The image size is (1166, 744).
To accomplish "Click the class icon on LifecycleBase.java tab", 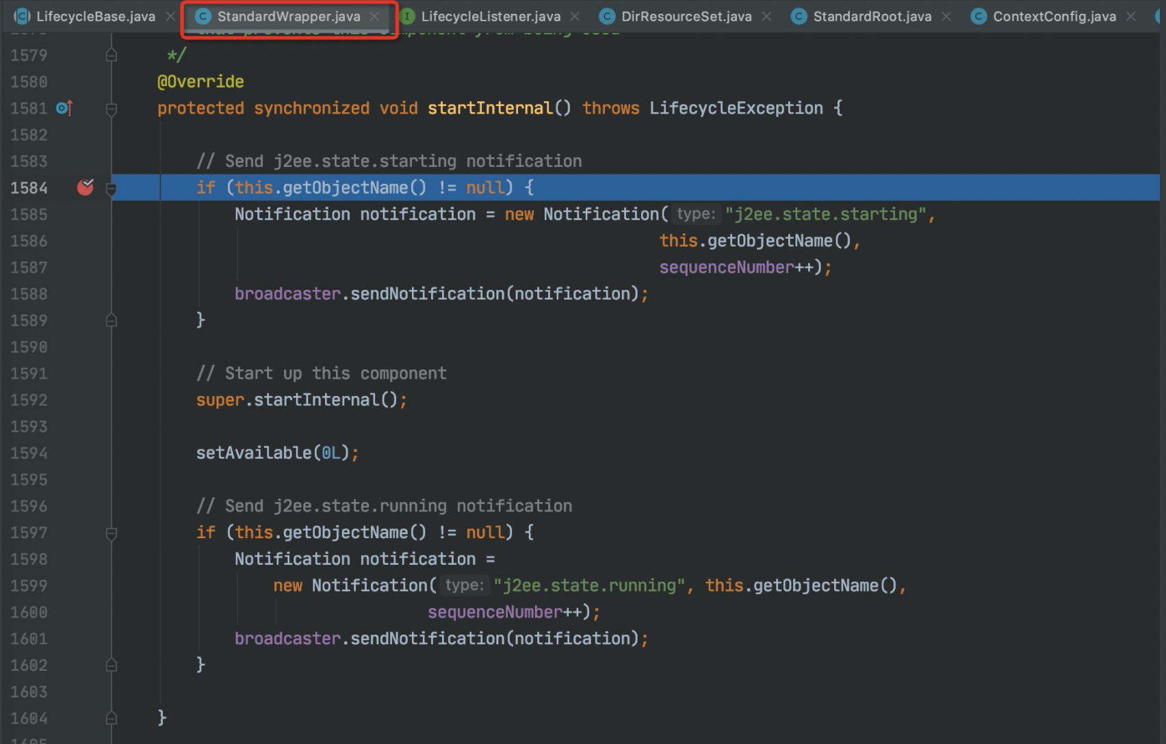I will click(23, 16).
